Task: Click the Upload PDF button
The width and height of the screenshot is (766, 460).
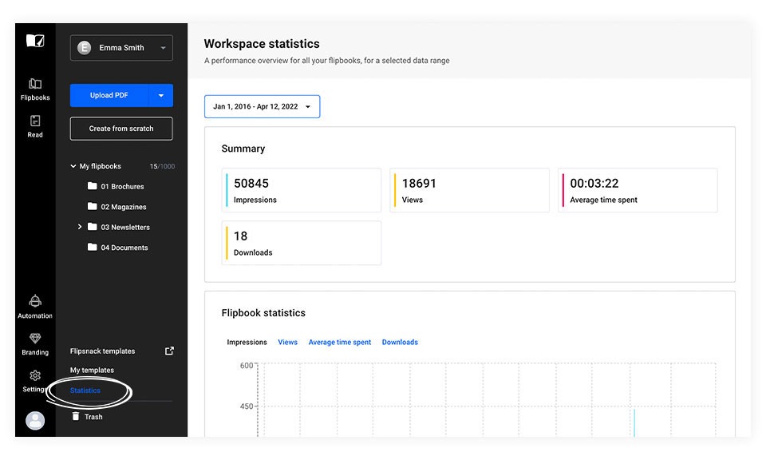Action: (x=109, y=95)
